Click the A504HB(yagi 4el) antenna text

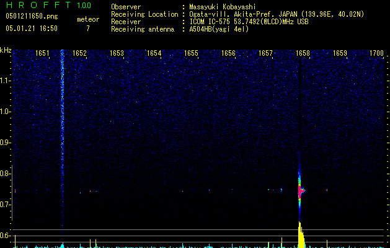219,29
